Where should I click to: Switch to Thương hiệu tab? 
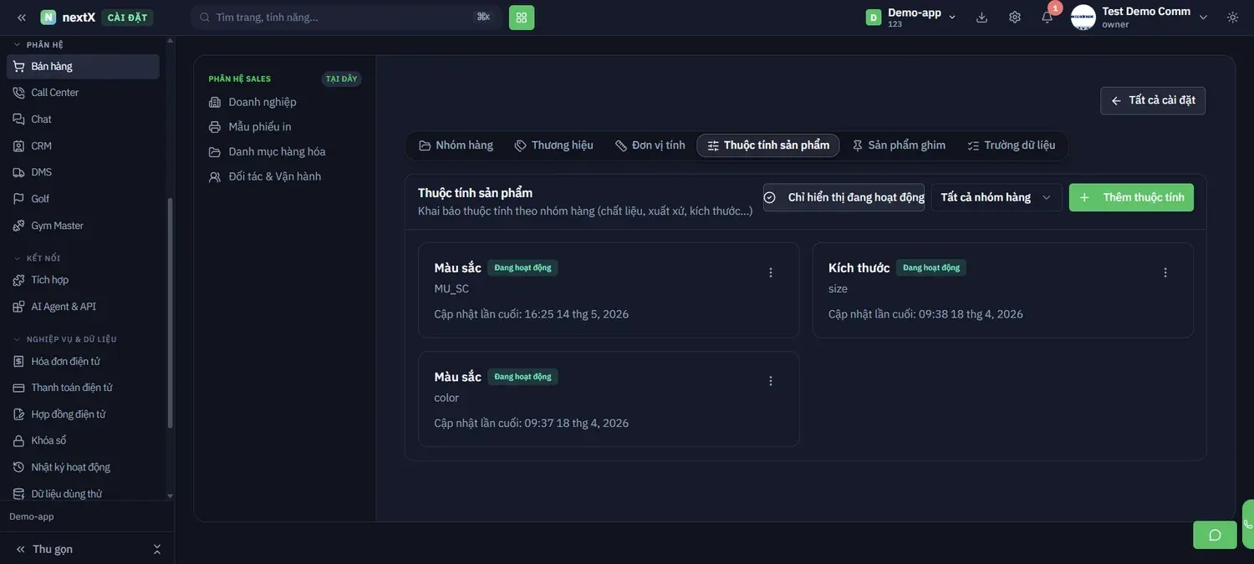[554, 145]
